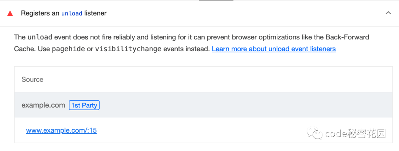Click the pagehide code word
The image size is (399, 151).
(x=68, y=49)
